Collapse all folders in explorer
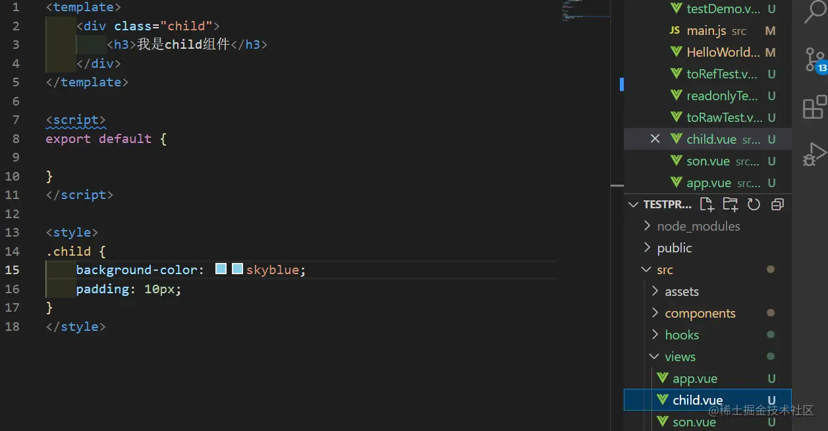 tap(777, 204)
